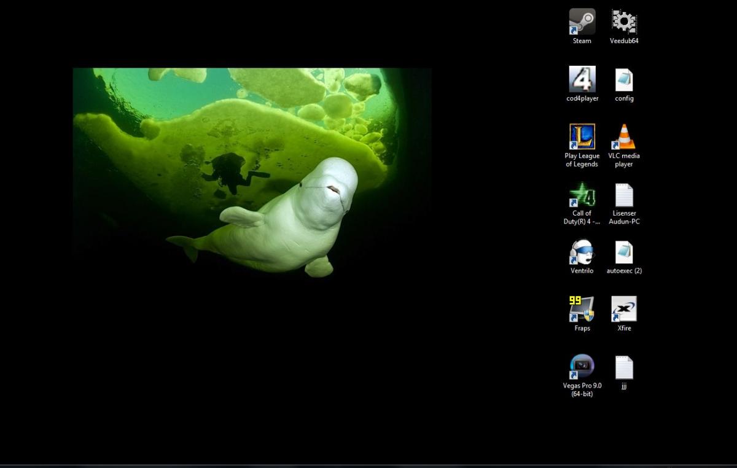Open the Steam desktop shortcut
This screenshot has height=468, width=737.
(x=582, y=21)
